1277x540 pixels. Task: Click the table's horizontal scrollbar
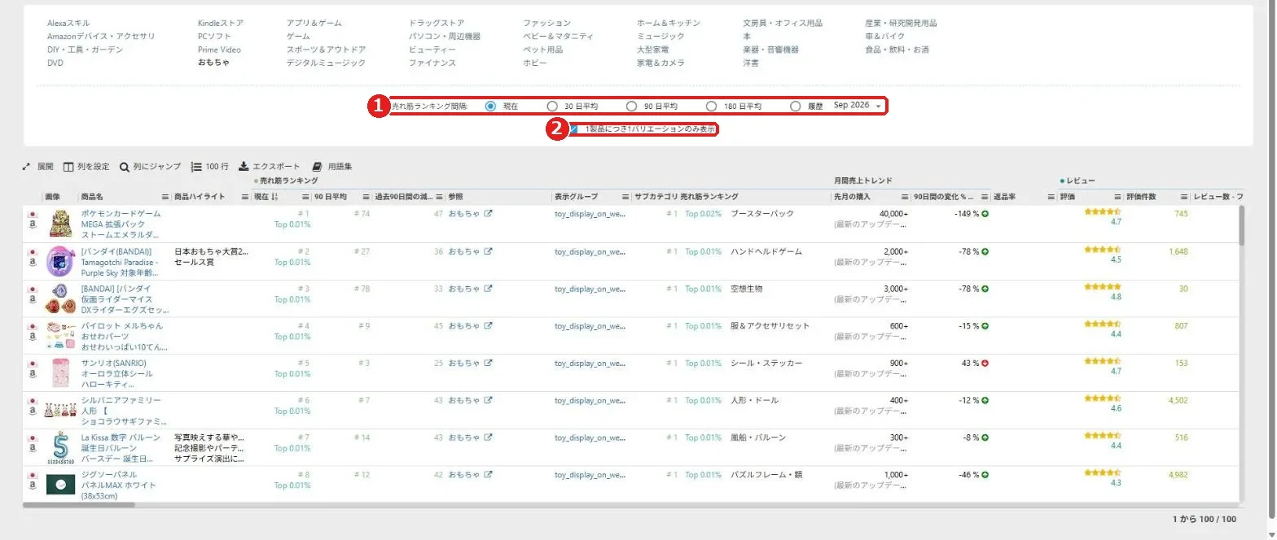coord(79,505)
